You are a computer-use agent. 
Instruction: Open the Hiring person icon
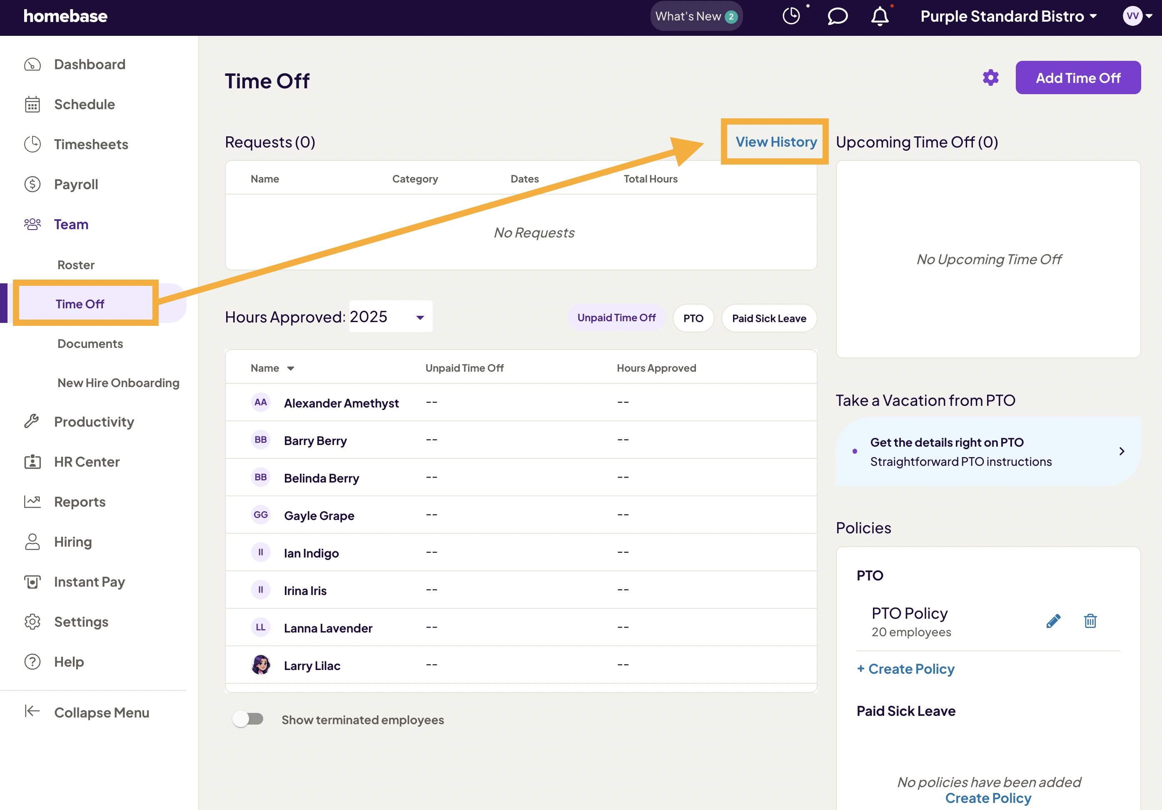32,542
